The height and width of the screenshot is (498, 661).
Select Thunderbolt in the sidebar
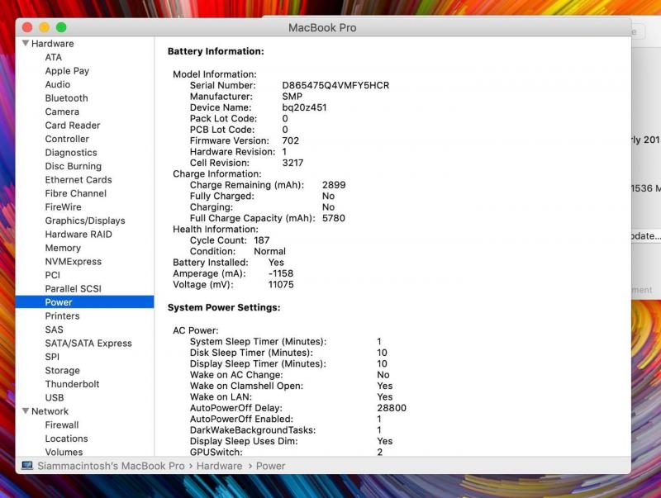pyautogui.click(x=72, y=384)
